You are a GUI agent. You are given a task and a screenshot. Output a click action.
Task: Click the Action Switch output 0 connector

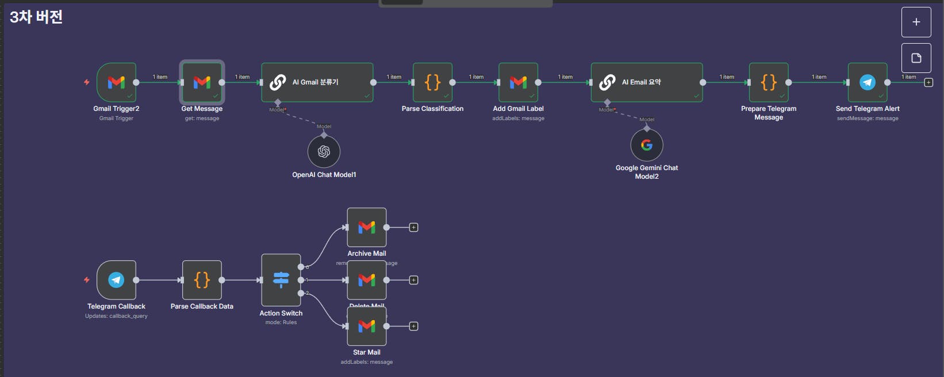click(301, 267)
